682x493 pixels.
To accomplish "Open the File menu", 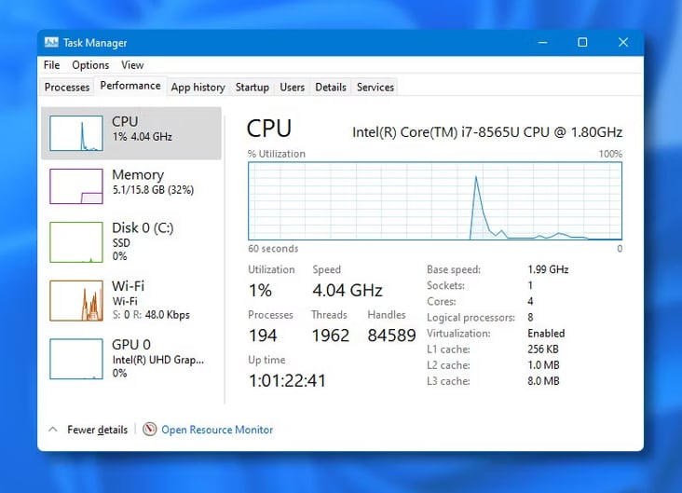I will 52,65.
